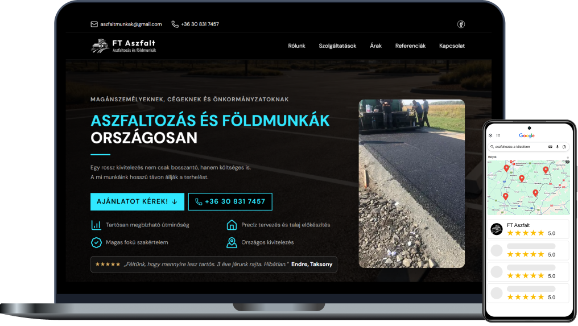
Task: Click the map on the phone screen
Action: (529, 188)
